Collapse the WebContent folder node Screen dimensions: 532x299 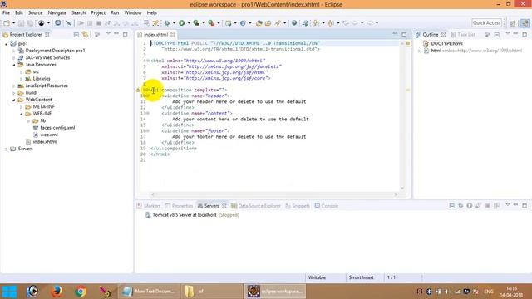13,100
